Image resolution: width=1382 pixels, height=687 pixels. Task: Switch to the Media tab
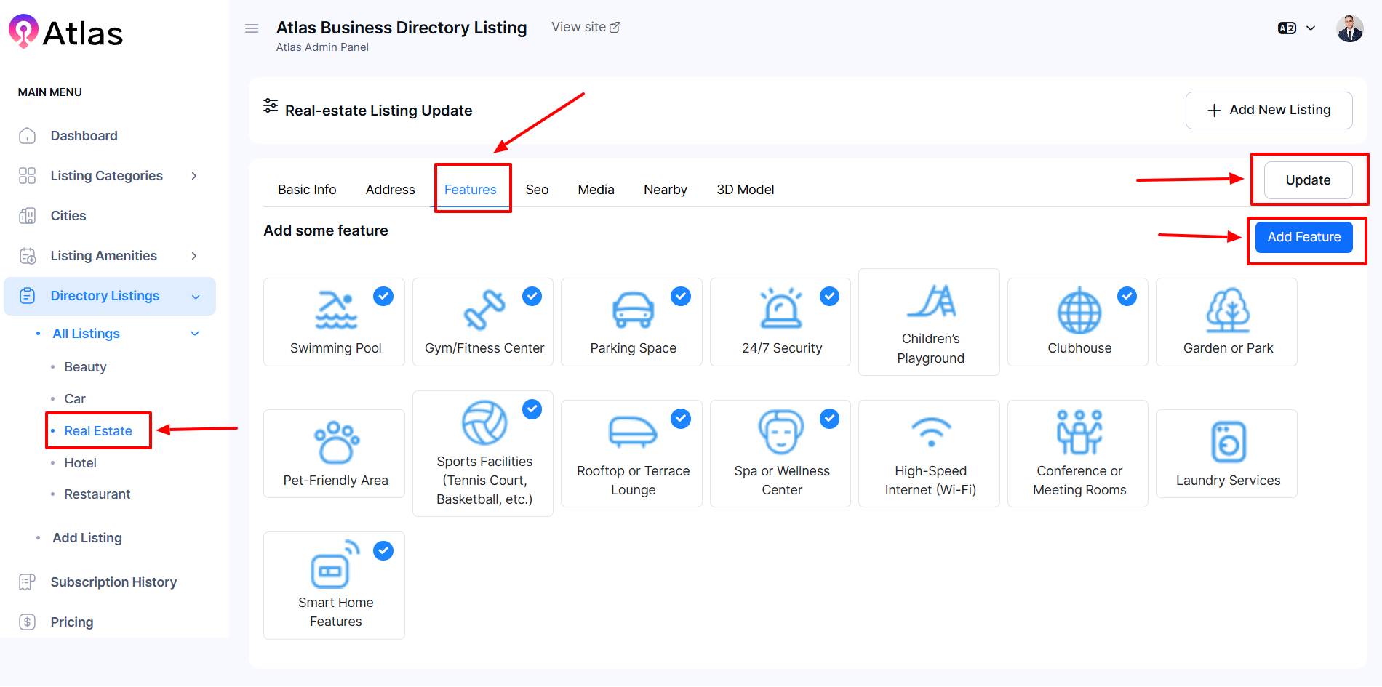[596, 190]
